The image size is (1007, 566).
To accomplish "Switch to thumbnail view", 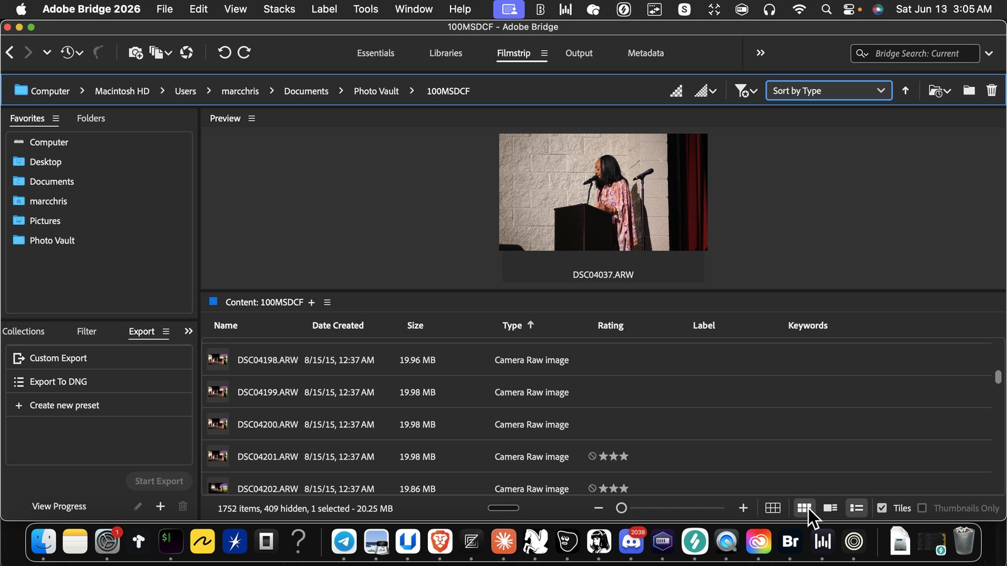I will (x=804, y=508).
